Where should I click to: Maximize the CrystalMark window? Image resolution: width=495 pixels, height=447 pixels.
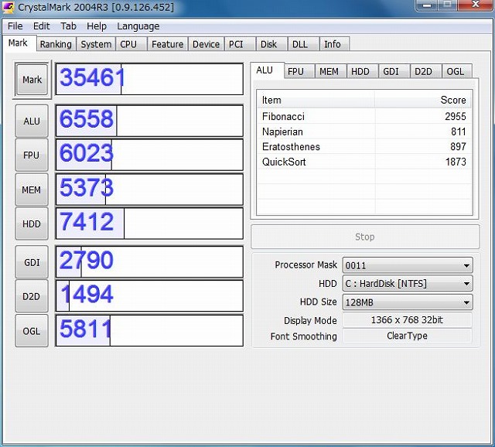(447, 5)
